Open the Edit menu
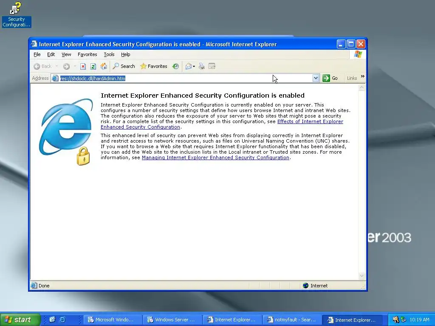This screenshot has height=326, width=435. [51, 54]
